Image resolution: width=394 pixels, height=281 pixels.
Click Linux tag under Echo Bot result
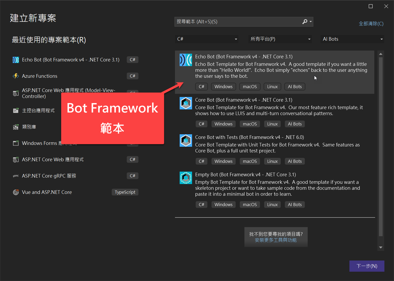click(x=272, y=87)
